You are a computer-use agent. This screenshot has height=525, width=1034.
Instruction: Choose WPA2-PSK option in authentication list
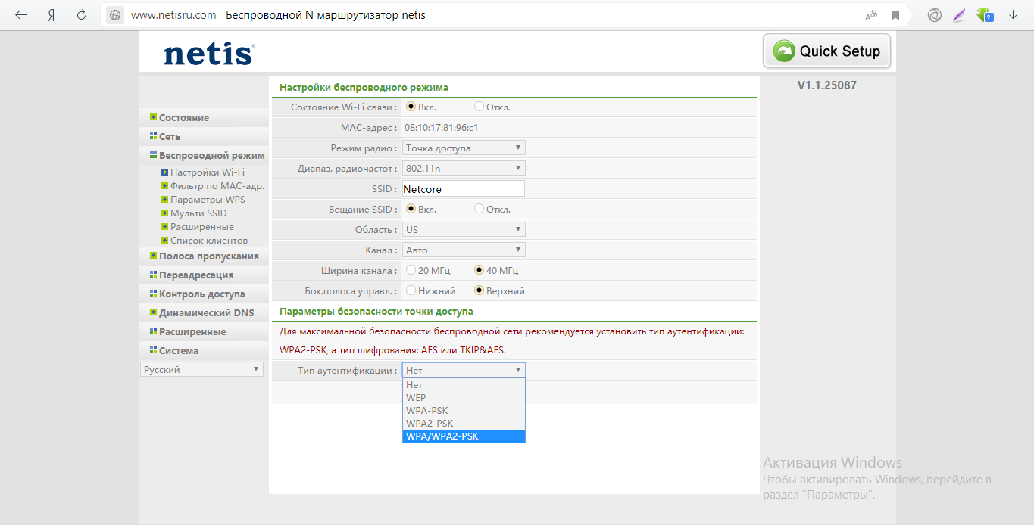(x=464, y=424)
